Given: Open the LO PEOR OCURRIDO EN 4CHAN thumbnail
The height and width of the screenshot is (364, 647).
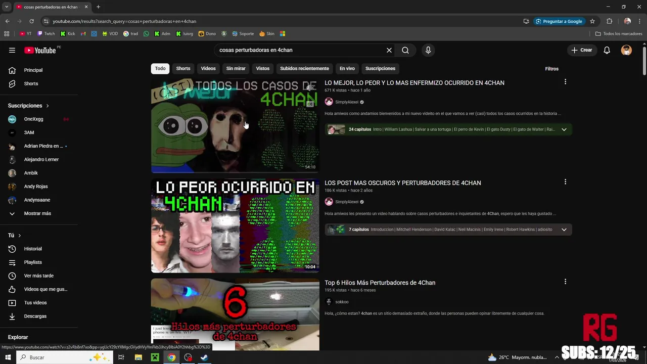Looking at the screenshot, I should (235, 225).
